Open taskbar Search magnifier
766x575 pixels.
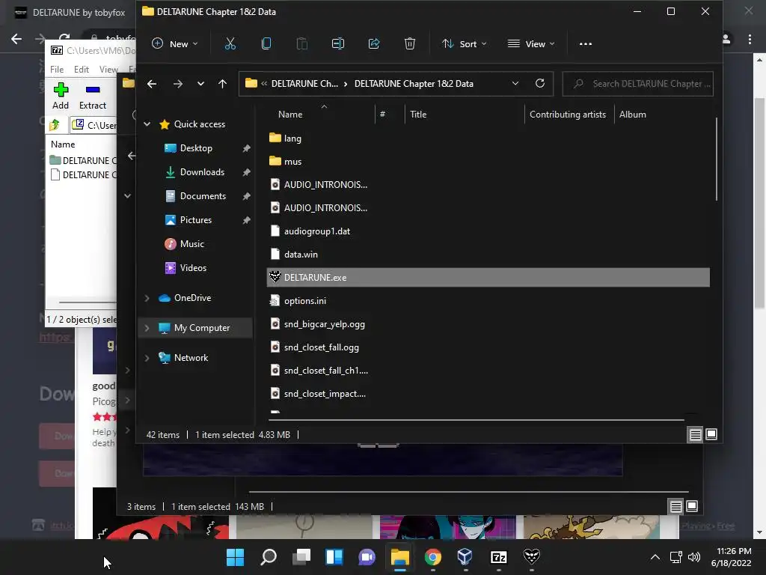[x=269, y=557]
